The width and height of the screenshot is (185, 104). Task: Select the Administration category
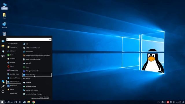pyautogui.click(x=14, y=82)
